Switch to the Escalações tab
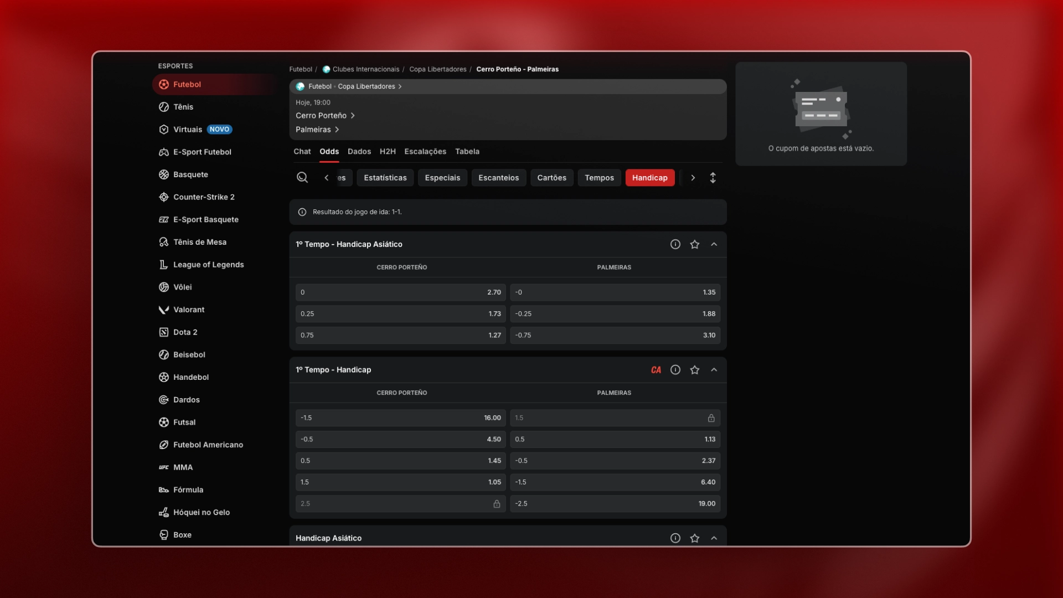 [425, 151]
